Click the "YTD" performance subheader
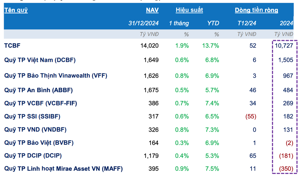The height and width of the screenshot is (179, 303). point(213,23)
